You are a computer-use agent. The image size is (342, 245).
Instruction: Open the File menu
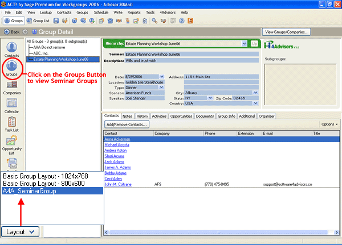7,13
